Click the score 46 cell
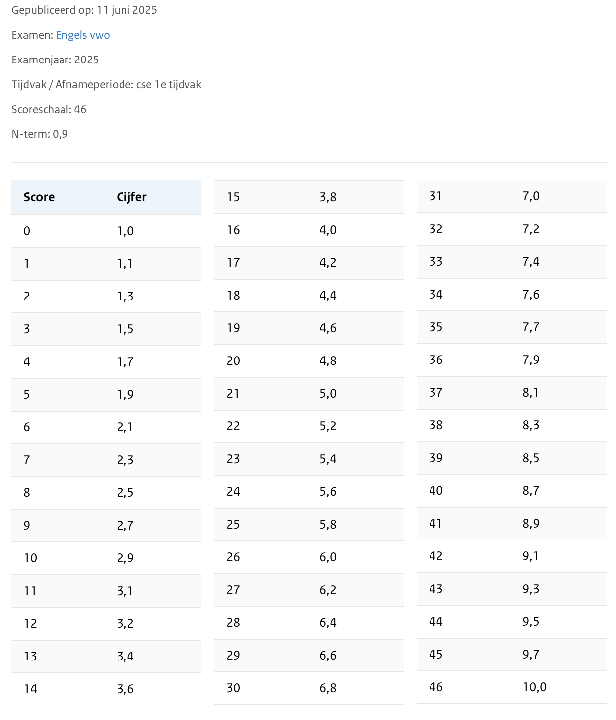Screen dimensions: 616x720 pyautogui.click(x=436, y=687)
